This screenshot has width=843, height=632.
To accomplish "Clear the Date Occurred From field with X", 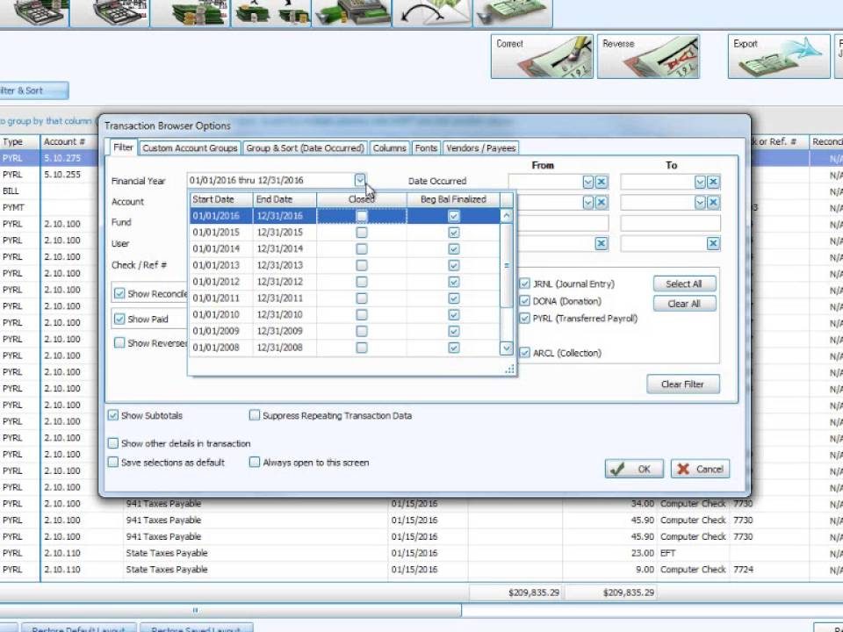I will pos(602,182).
